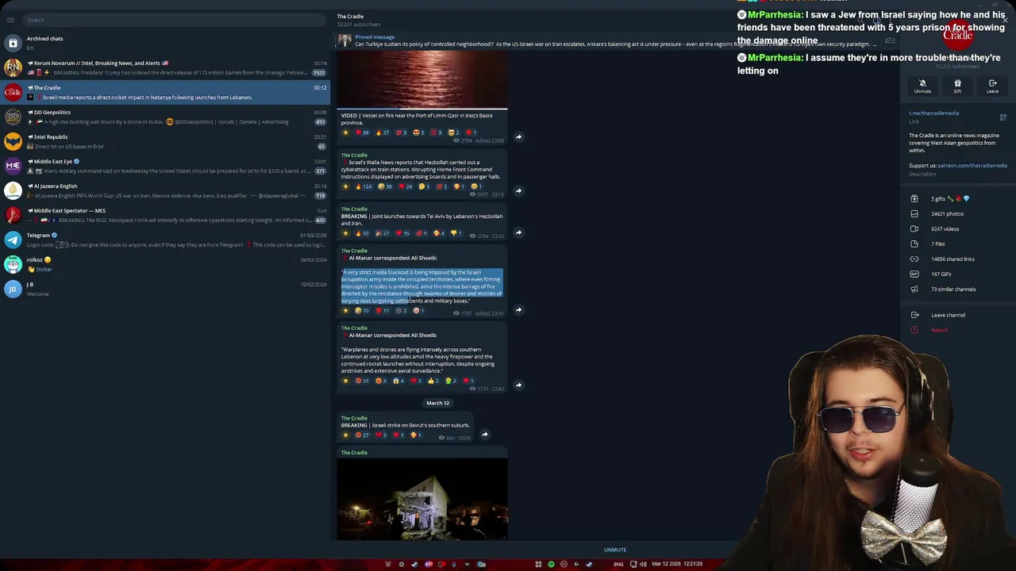Open 24621 photos shared media

[x=958, y=214]
